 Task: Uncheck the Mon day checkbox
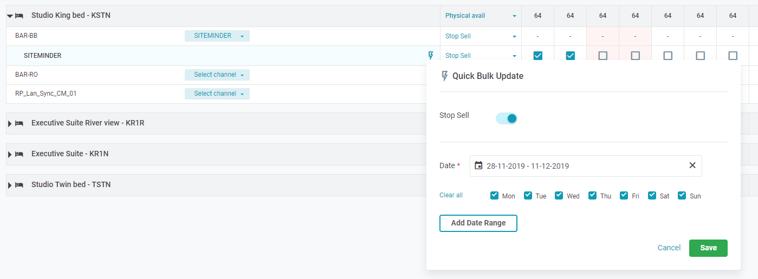(494, 196)
